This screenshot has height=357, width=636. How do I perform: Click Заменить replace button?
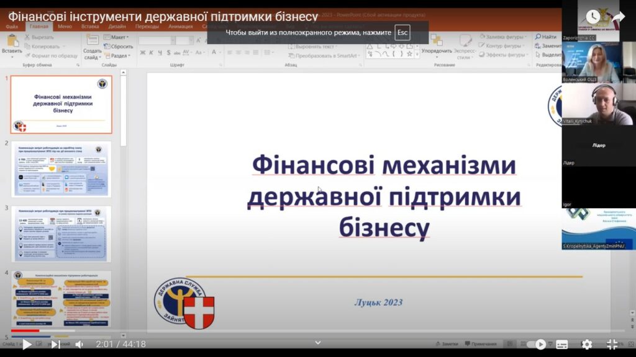(x=548, y=46)
